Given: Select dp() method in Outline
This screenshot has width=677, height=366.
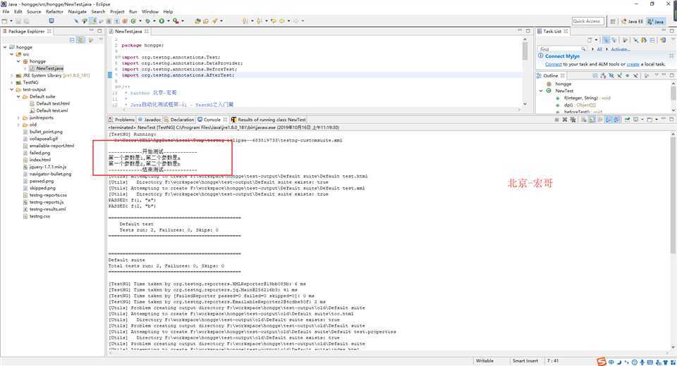Looking at the screenshot, I should coord(575,105).
